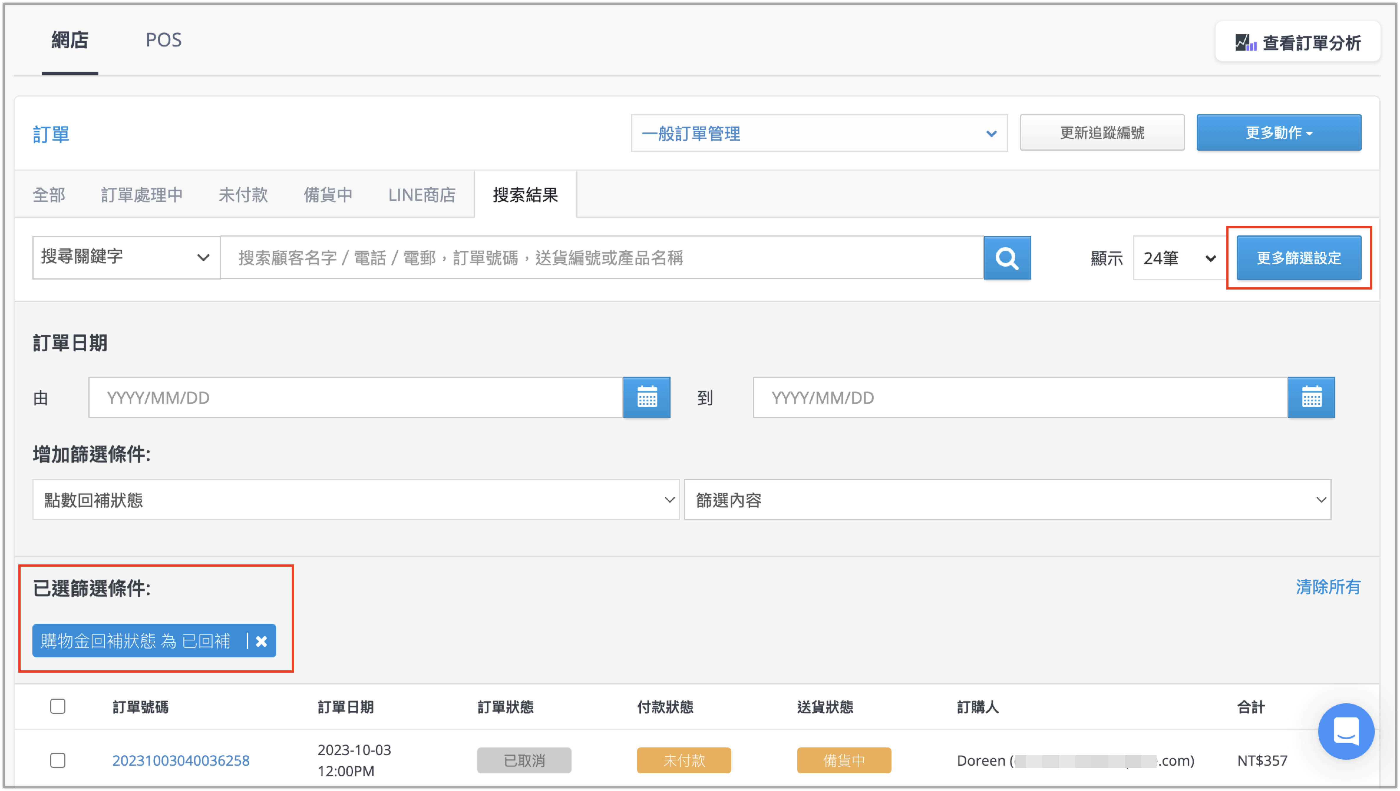
Task: Select the 訂單處理中 tab
Action: (x=141, y=195)
